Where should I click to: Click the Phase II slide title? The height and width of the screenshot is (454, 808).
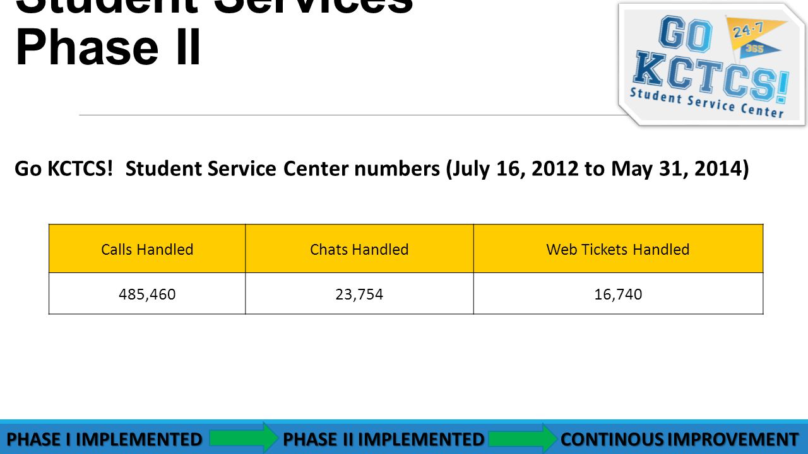point(108,47)
